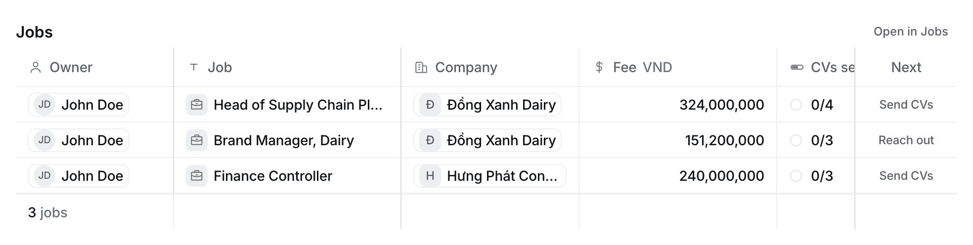Image resolution: width=973 pixels, height=245 pixels.
Task: Open the CVs sent column header menu
Action: (816, 67)
